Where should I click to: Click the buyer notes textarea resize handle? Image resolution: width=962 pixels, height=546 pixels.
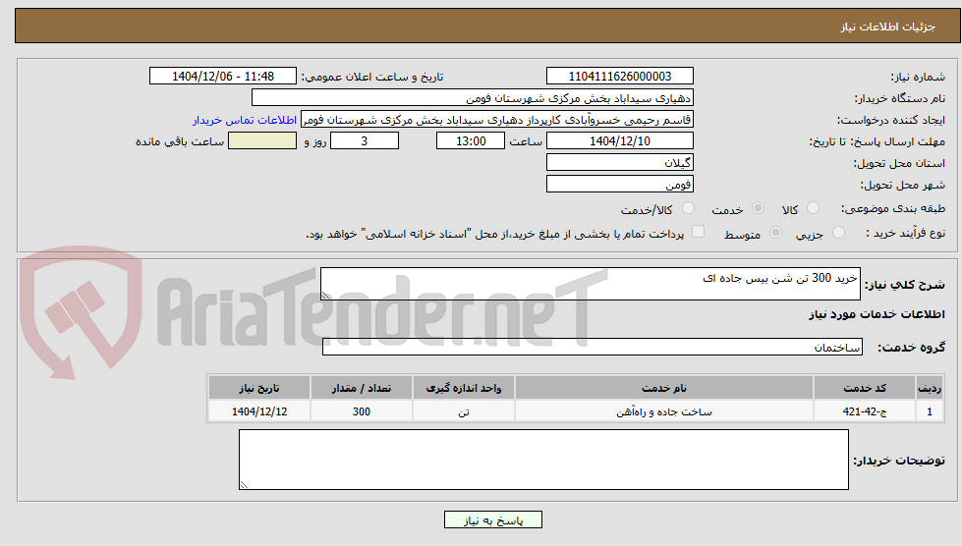click(244, 485)
